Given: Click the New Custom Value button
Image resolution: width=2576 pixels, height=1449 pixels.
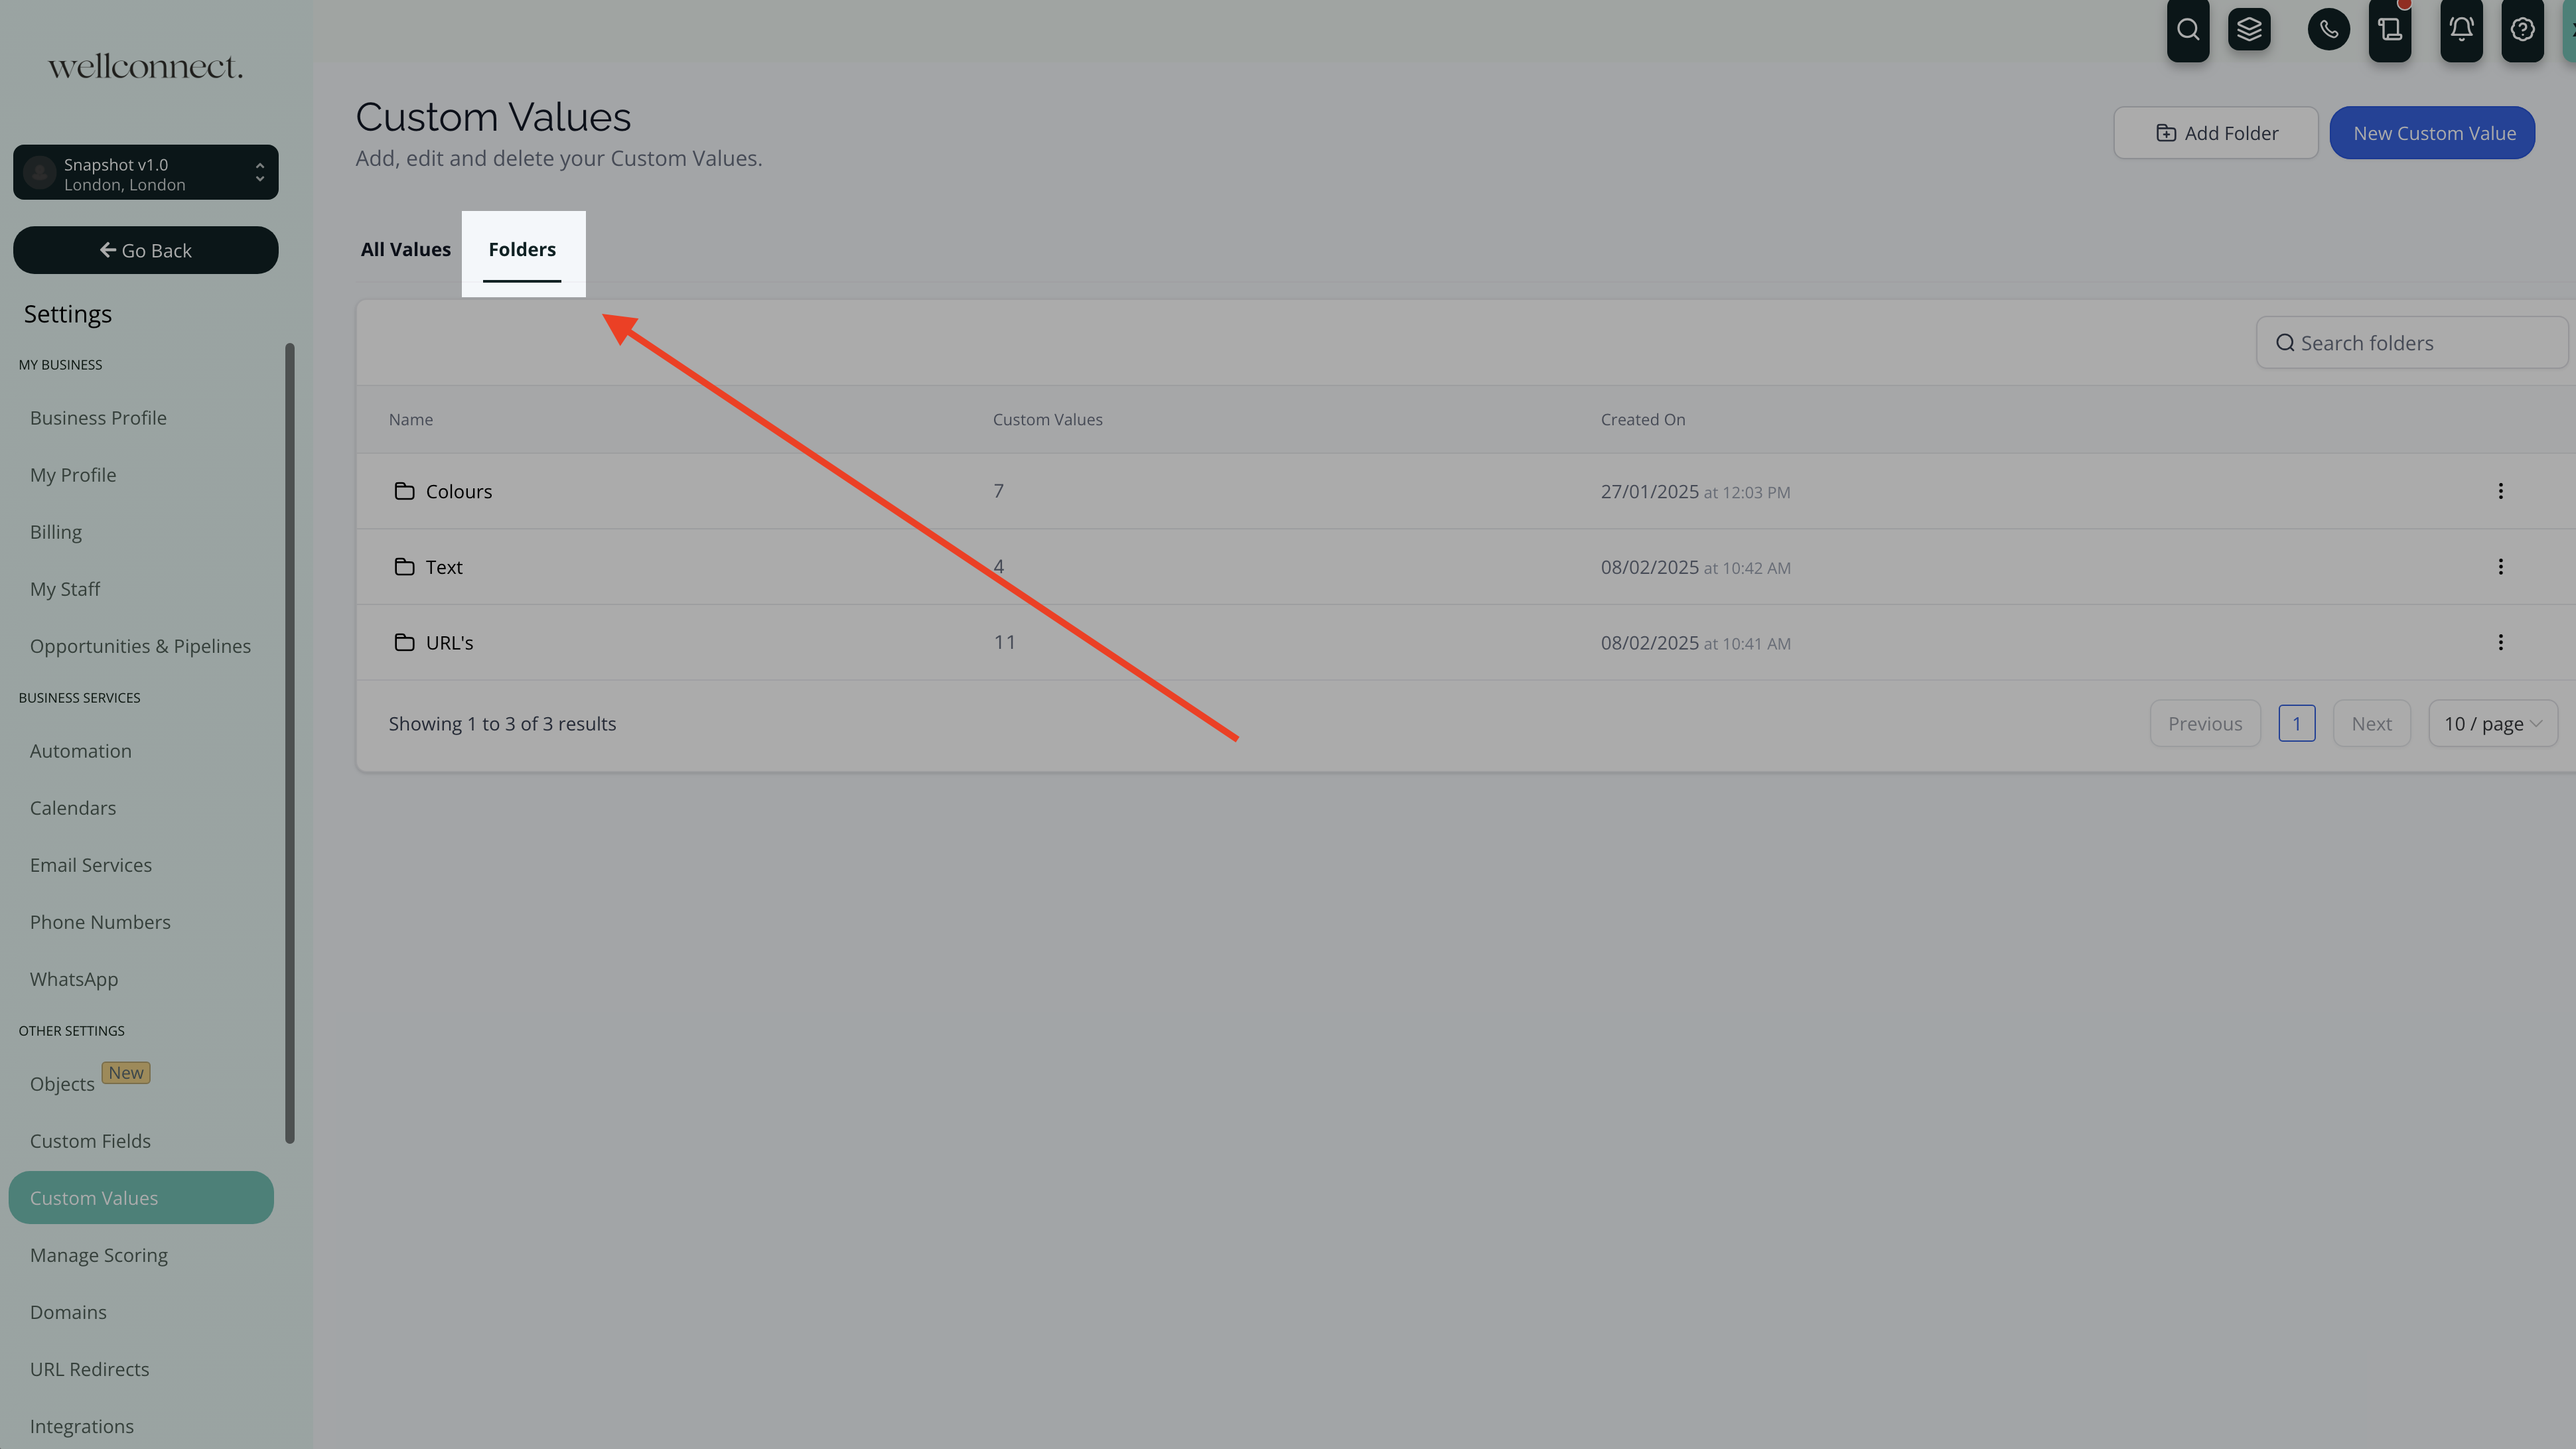Looking at the screenshot, I should coord(2432,133).
